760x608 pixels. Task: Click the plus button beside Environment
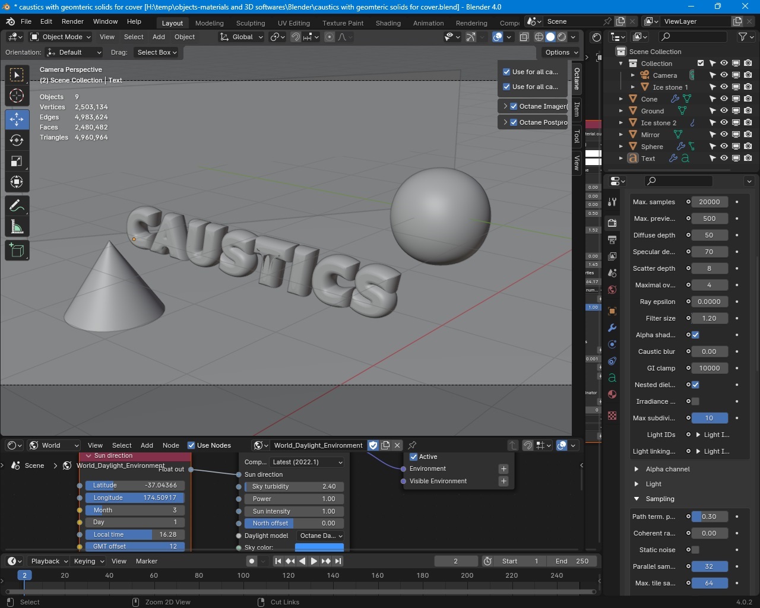pos(503,468)
